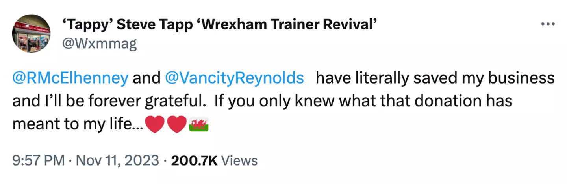567x184 pixels.
Task: Open the three-dot more options menu
Action: pos(548,24)
